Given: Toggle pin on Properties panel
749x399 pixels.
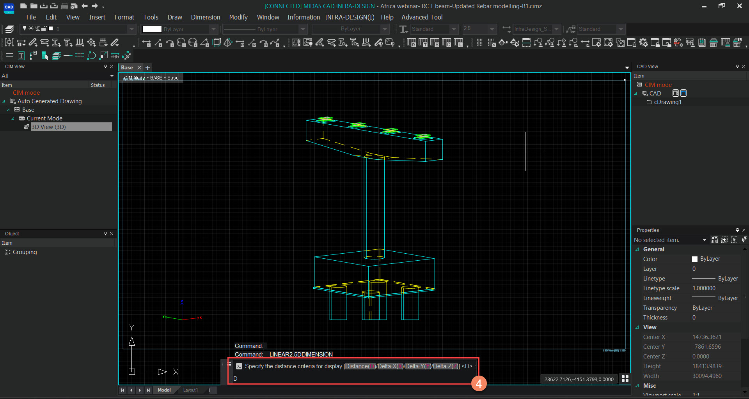Looking at the screenshot, I should coord(737,230).
